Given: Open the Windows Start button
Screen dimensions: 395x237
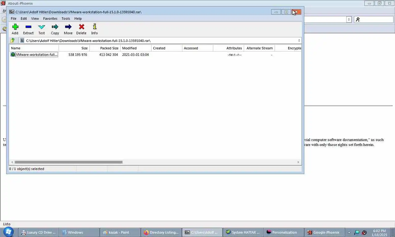Looking at the screenshot, I should [x=8, y=232].
